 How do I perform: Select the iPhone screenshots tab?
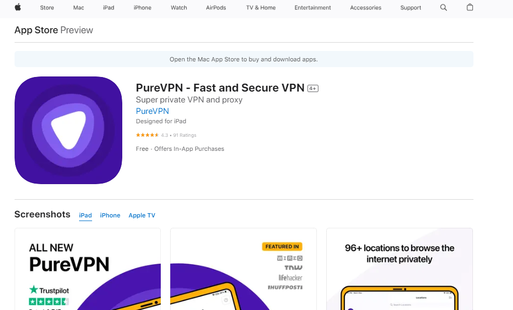[110, 215]
